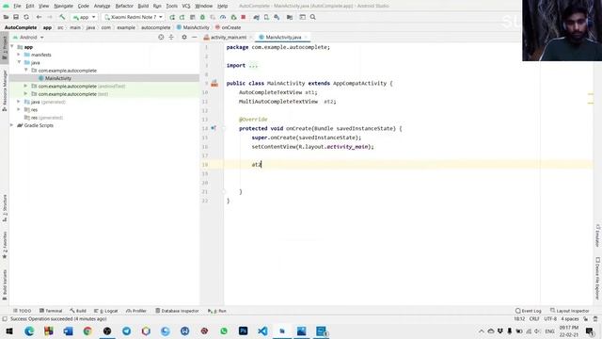Click the Debug app bug icon
The height and width of the screenshot is (339, 602).
[202, 17]
